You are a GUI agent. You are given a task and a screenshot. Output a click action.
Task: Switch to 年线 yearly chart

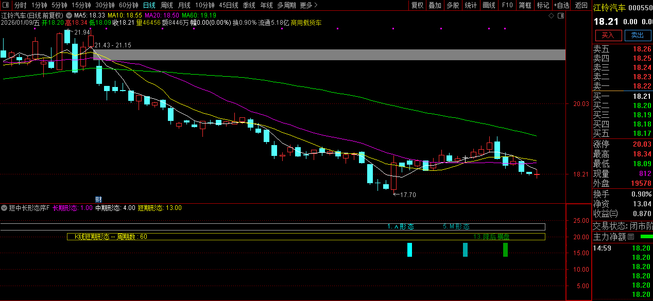[266, 5]
